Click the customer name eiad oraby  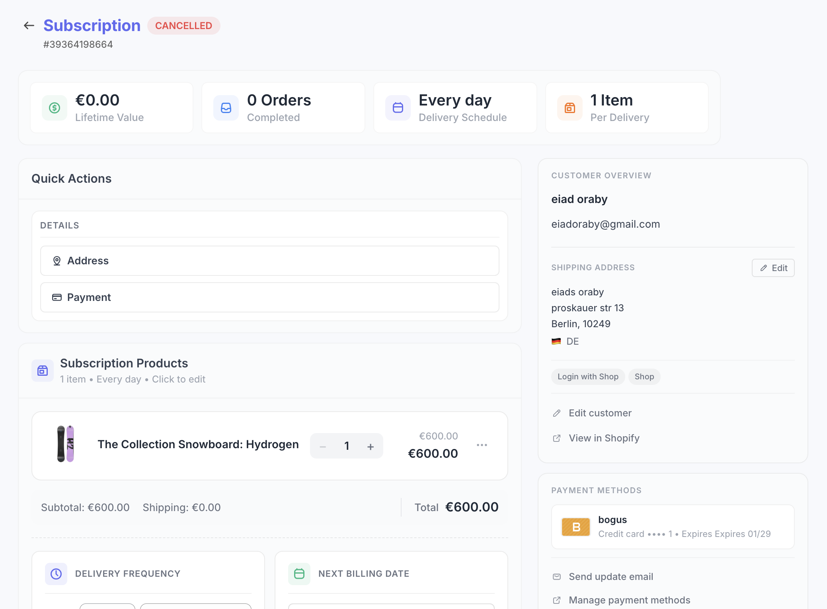(x=579, y=199)
